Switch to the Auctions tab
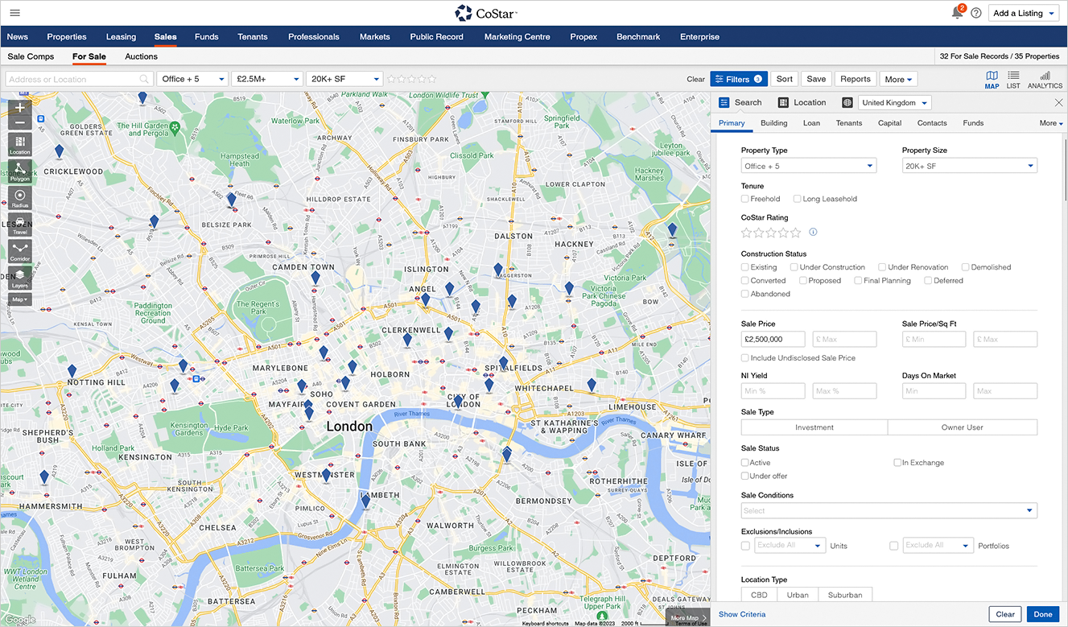1068x627 pixels. [141, 56]
